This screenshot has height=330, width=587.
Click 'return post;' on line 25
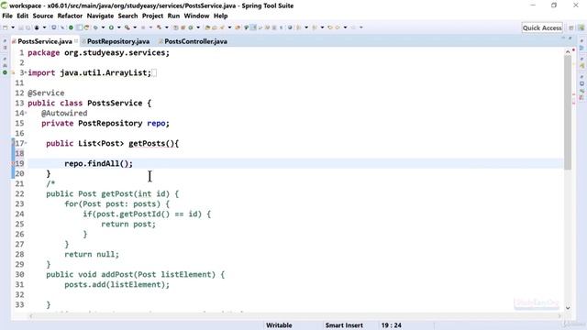(x=128, y=224)
